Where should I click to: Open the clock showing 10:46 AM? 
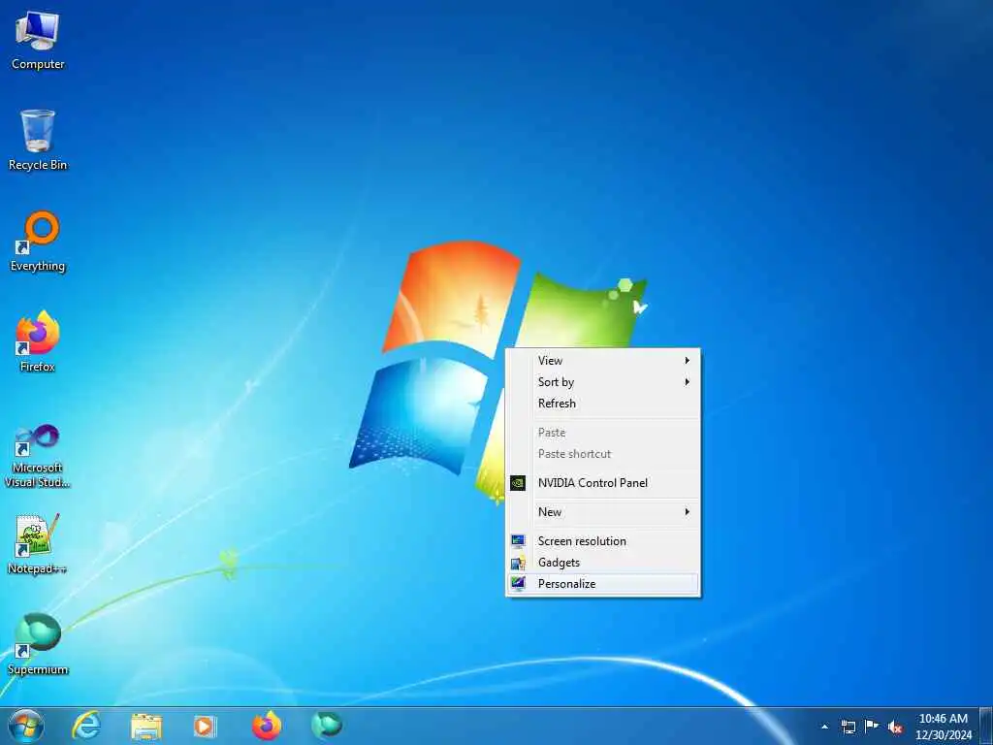[943, 727]
